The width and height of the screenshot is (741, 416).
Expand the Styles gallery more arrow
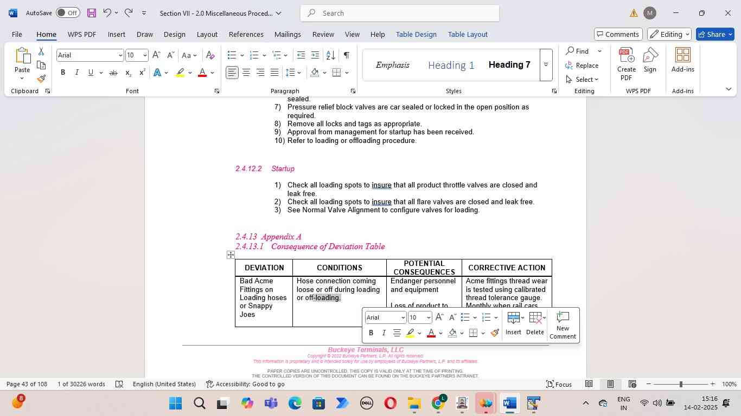pyautogui.click(x=546, y=65)
